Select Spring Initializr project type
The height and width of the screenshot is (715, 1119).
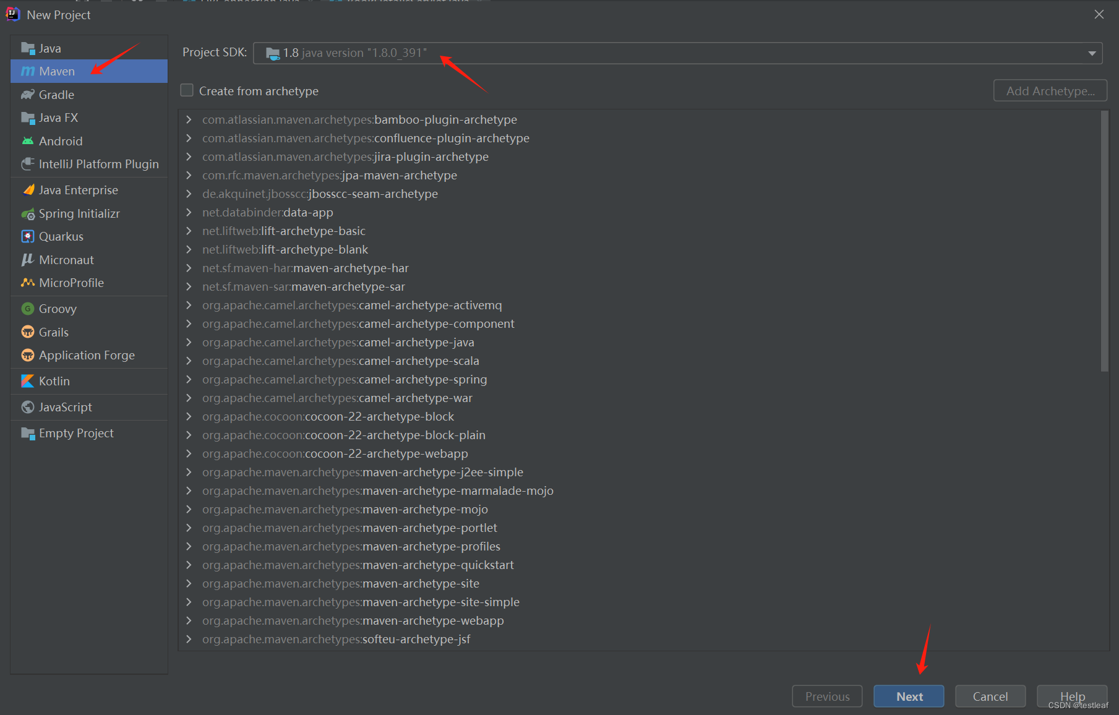coord(89,213)
